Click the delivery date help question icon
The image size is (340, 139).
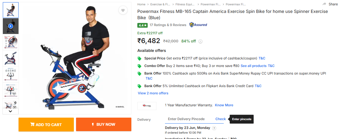coord(214,128)
